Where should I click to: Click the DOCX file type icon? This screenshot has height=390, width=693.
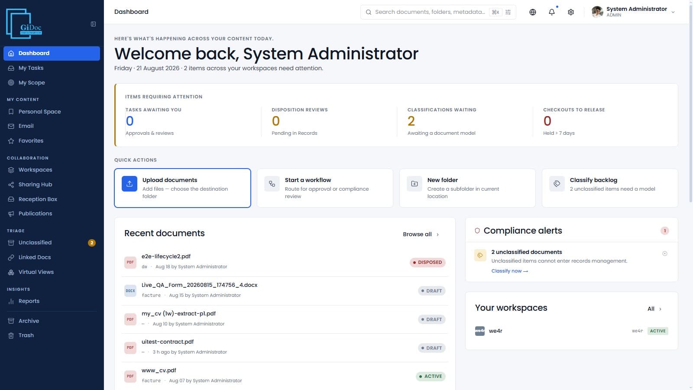click(x=130, y=291)
